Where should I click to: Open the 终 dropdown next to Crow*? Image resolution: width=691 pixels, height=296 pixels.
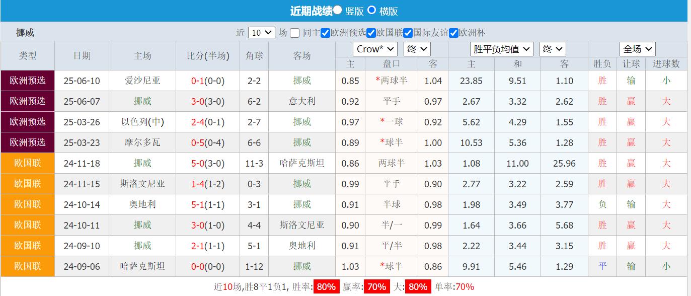click(x=417, y=49)
